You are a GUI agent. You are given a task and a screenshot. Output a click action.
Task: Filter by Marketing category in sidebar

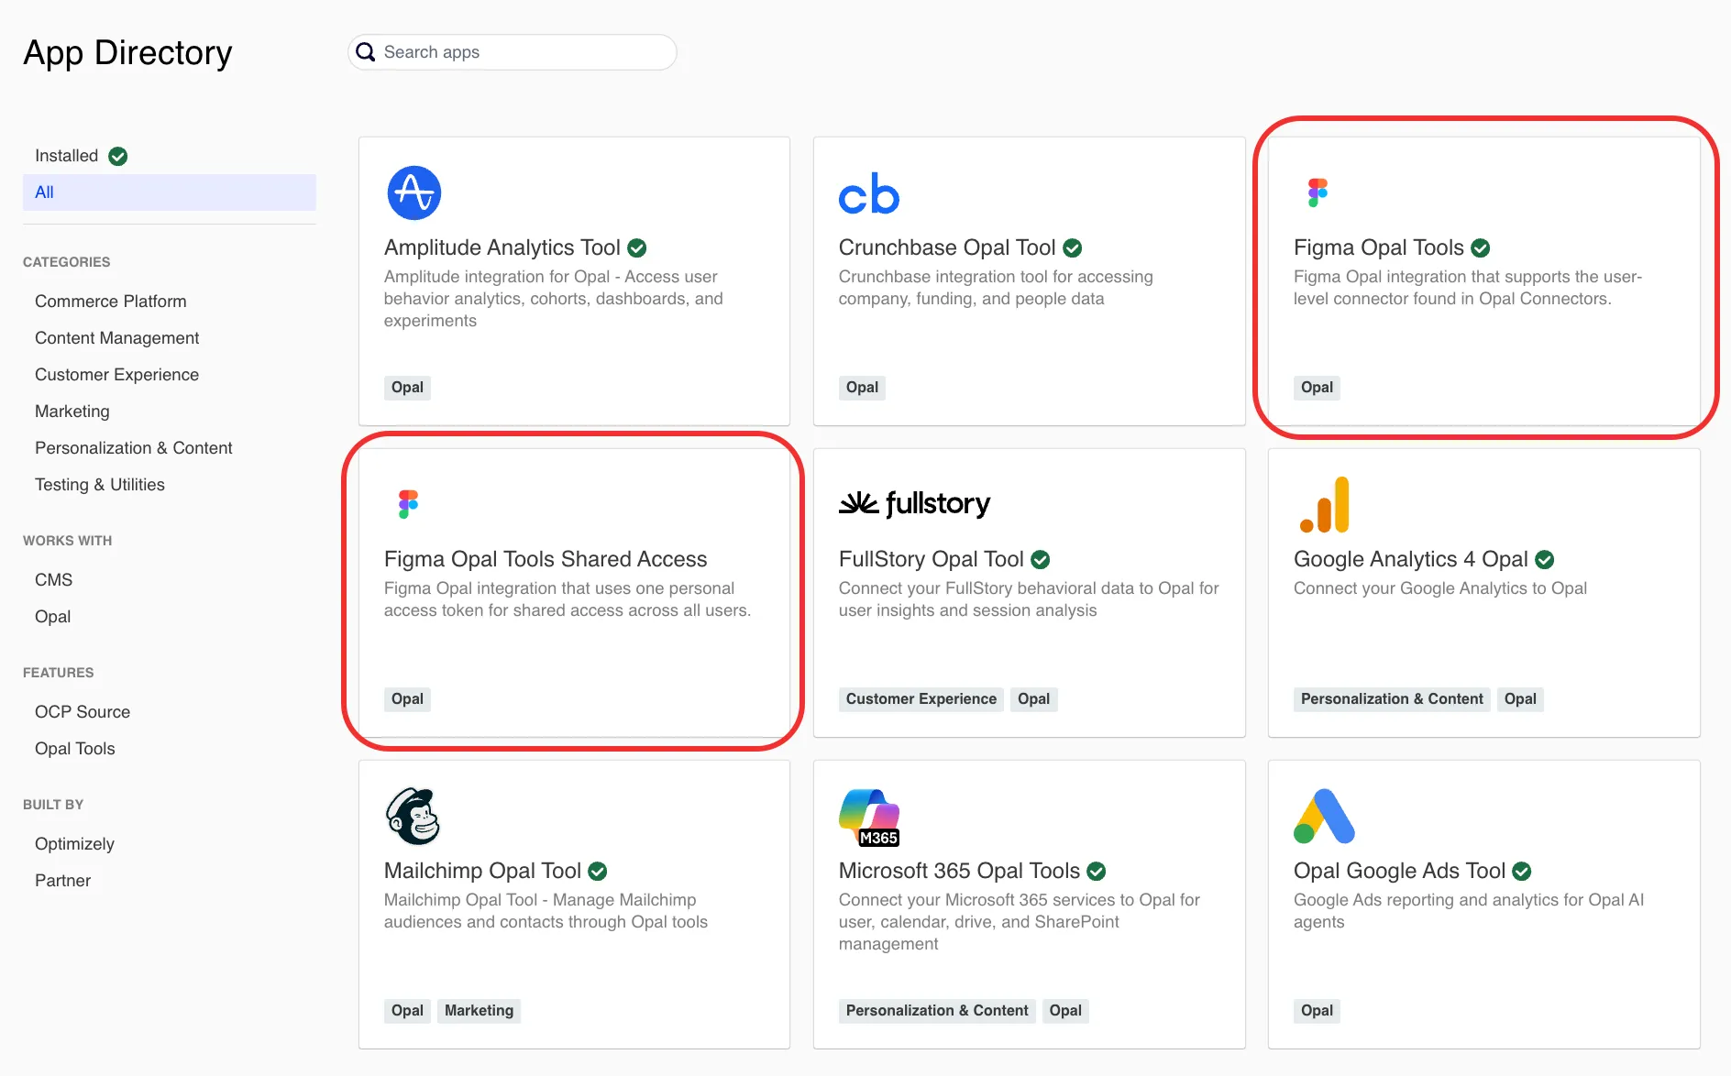point(72,412)
